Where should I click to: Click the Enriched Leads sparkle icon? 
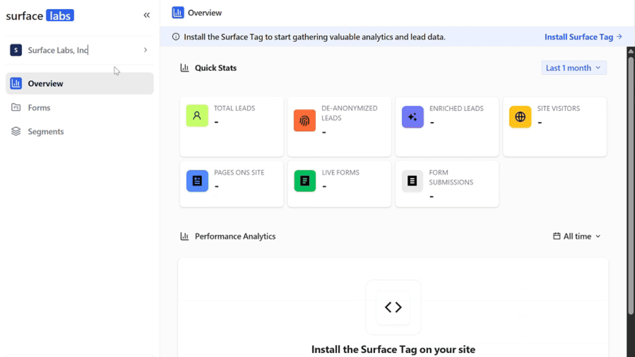pyautogui.click(x=412, y=117)
